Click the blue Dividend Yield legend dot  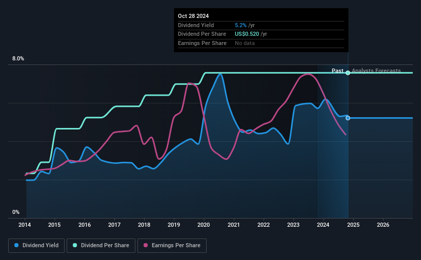(16, 245)
